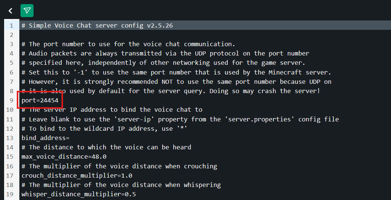Click line number 15 in the gutter

10,157
